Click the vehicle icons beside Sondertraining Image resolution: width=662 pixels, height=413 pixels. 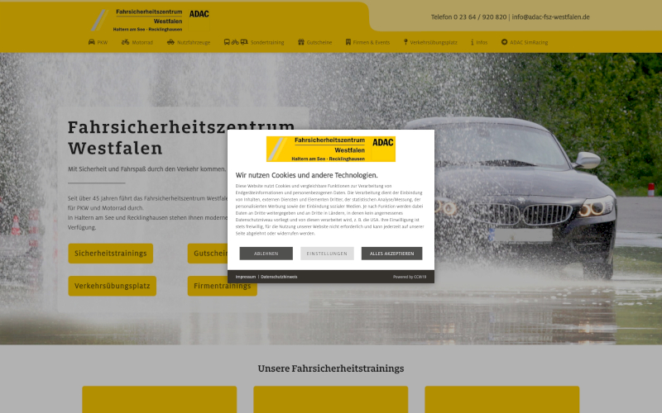[235, 42]
